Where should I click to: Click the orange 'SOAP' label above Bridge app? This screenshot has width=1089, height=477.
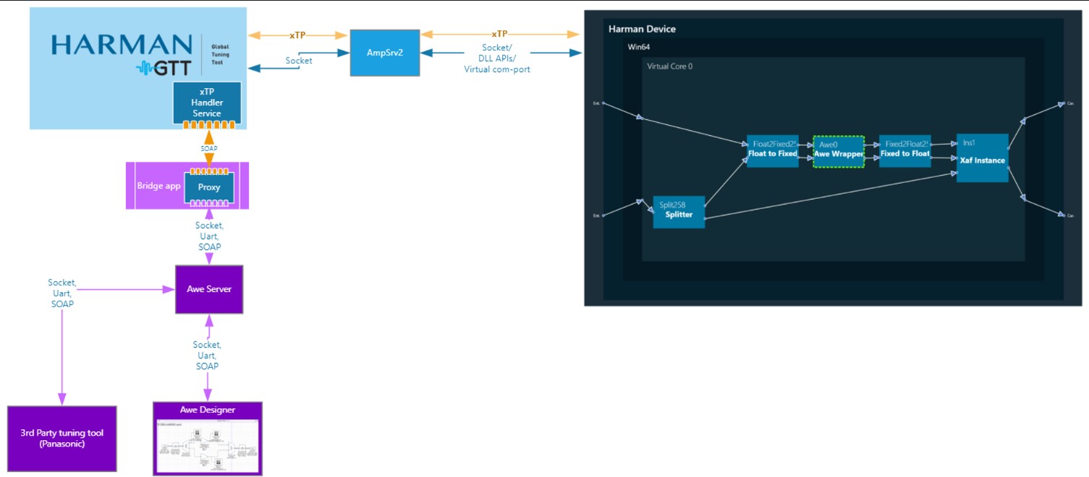[x=209, y=148]
